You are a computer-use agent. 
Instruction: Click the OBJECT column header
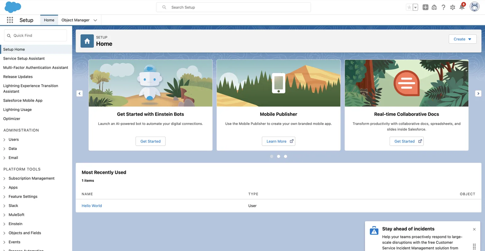point(467,194)
